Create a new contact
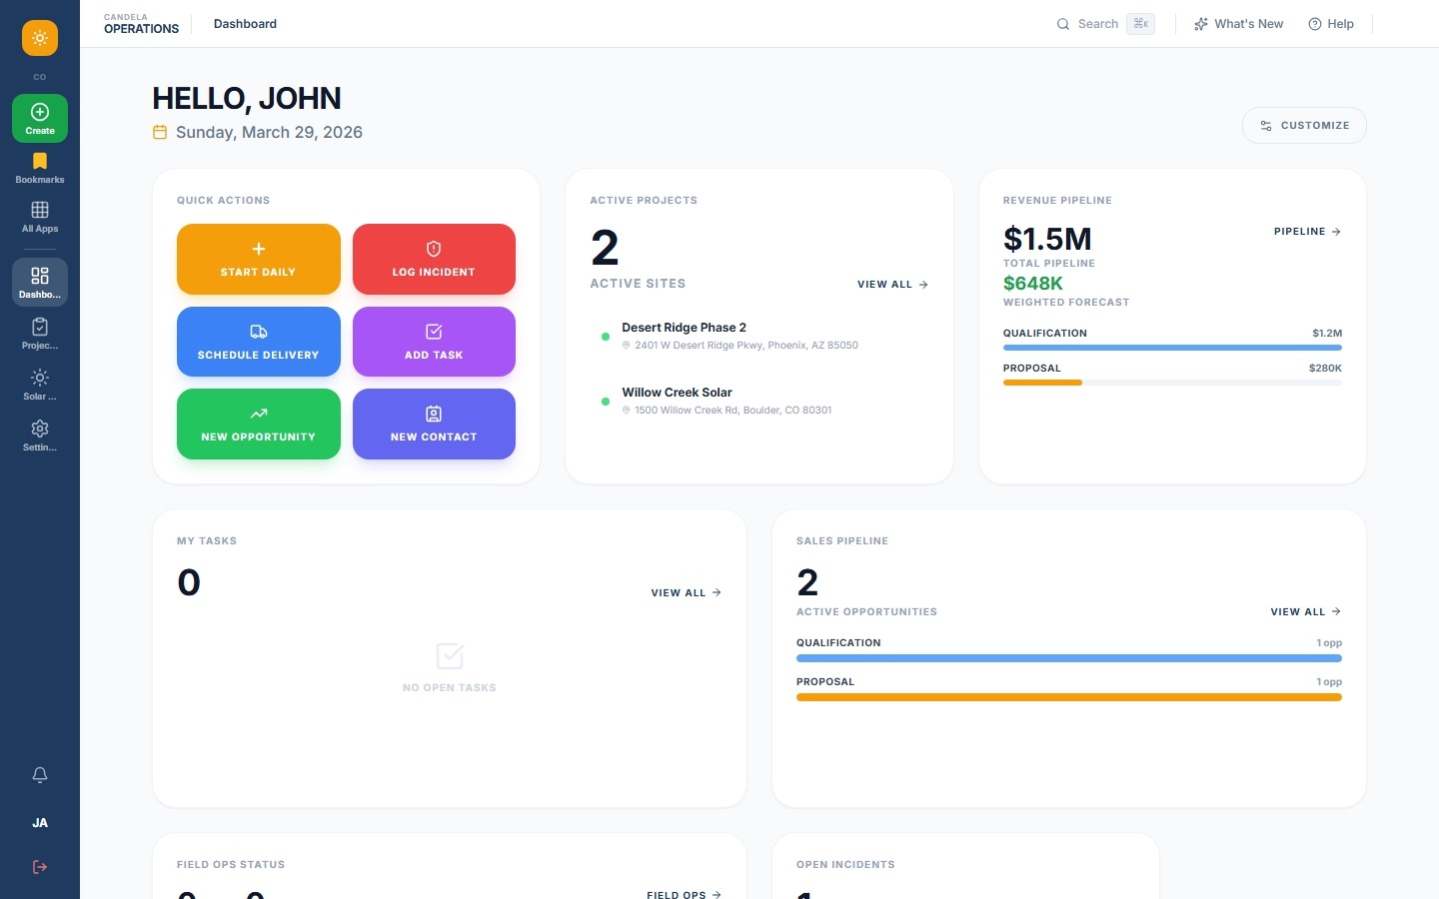This screenshot has height=899, width=1439. pyautogui.click(x=434, y=424)
